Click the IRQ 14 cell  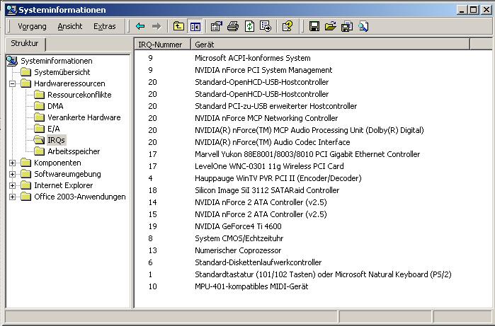pos(152,202)
